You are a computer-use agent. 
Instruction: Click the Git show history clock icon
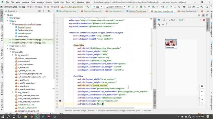pos(175,7)
